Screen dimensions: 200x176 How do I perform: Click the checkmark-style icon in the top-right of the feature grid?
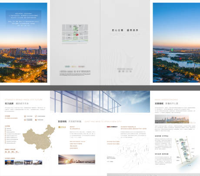point(36,116)
